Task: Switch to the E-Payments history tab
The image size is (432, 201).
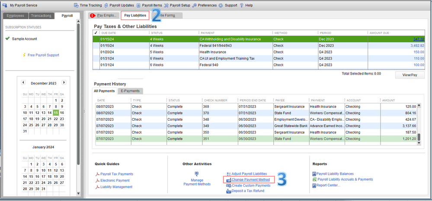Action: click(130, 91)
